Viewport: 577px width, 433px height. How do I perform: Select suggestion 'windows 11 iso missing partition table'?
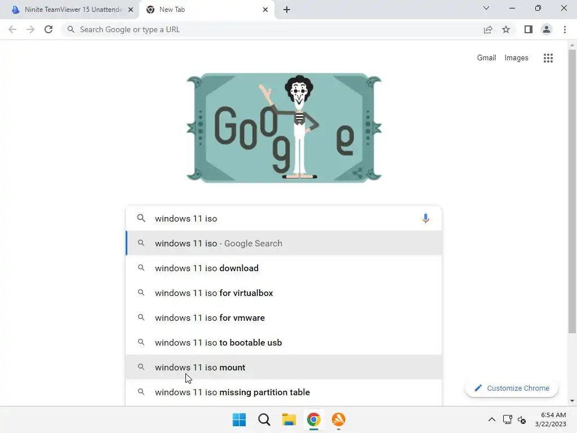pos(283,392)
